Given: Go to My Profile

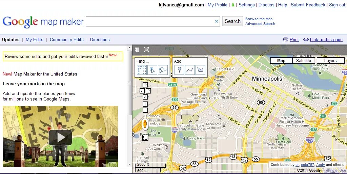Looking at the screenshot, I should click(217, 5).
